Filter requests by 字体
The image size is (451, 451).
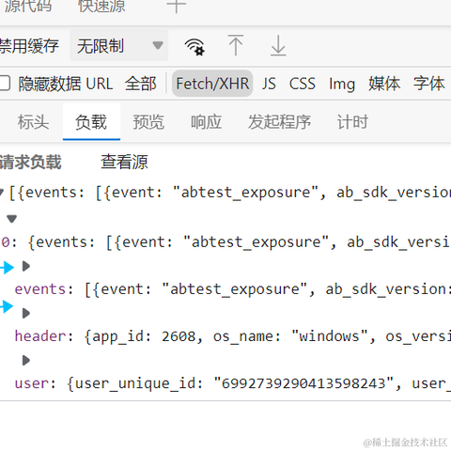pyautogui.click(x=428, y=84)
